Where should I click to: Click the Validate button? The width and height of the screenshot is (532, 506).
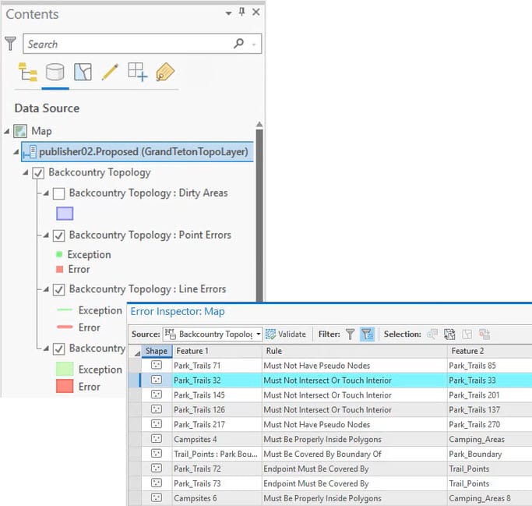[286, 334]
